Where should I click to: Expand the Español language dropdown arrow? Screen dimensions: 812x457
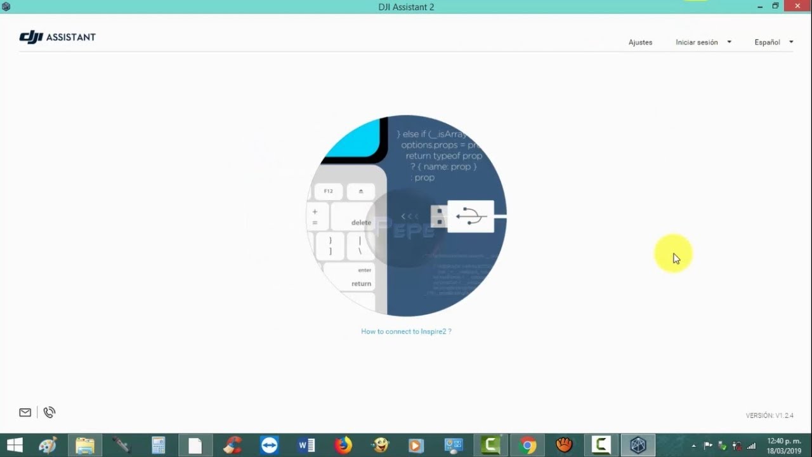791,43
